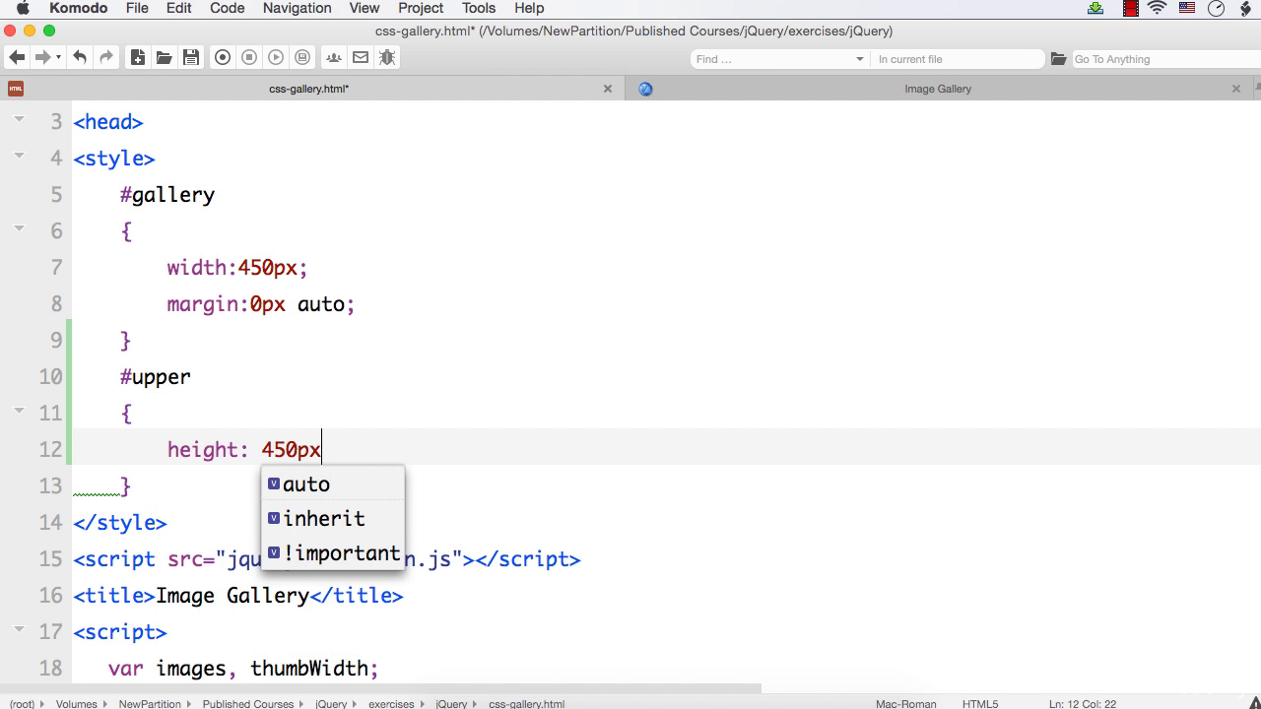Play the last macro with play icon

276,58
